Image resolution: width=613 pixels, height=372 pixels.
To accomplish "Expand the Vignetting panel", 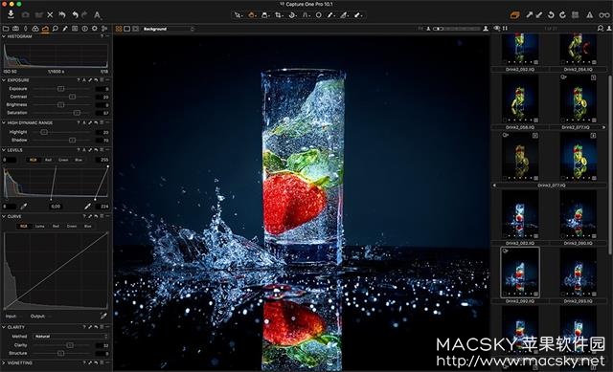I will point(4,363).
